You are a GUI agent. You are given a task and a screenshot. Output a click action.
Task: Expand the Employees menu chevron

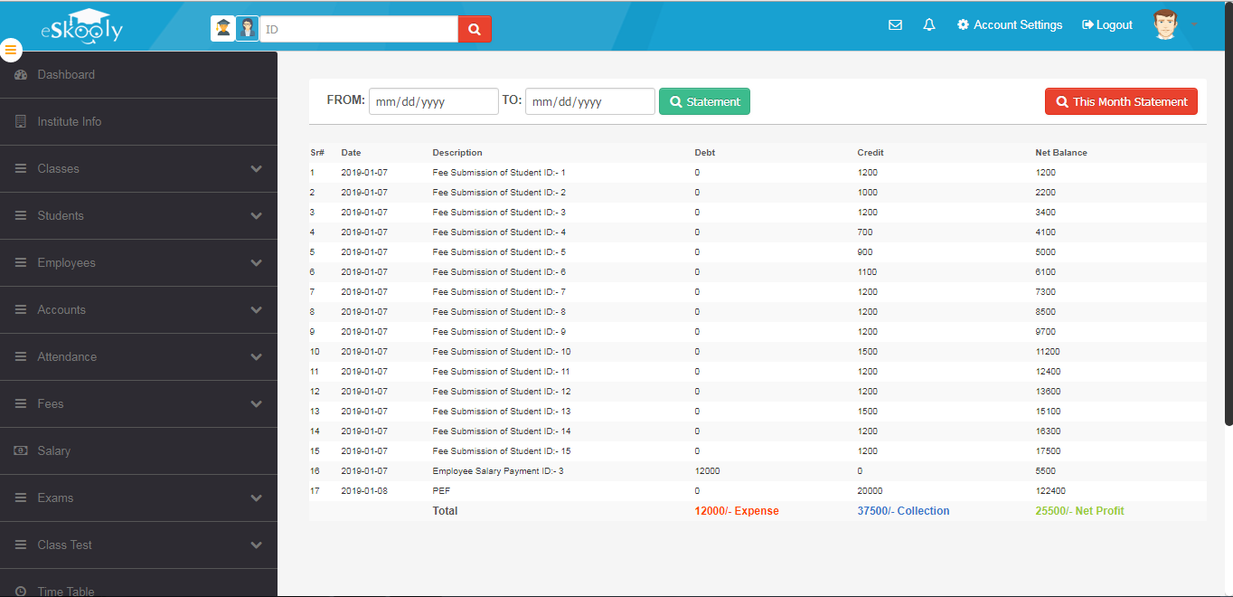pyautogui.click(x=257, y=263)
